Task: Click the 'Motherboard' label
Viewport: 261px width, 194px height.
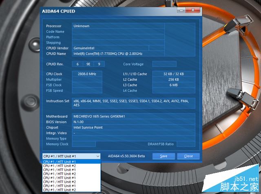Action: tap(57, 116)
